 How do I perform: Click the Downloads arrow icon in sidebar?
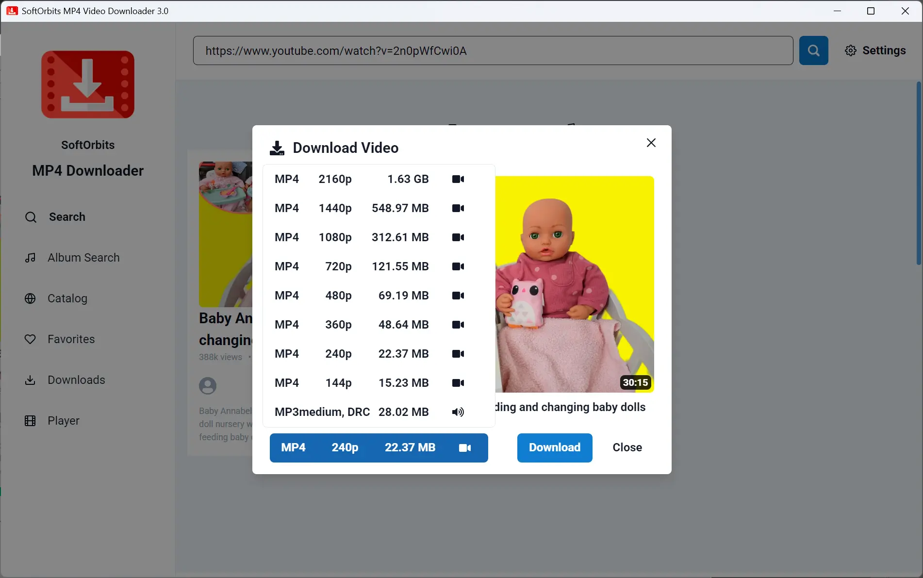click(30, 380)
